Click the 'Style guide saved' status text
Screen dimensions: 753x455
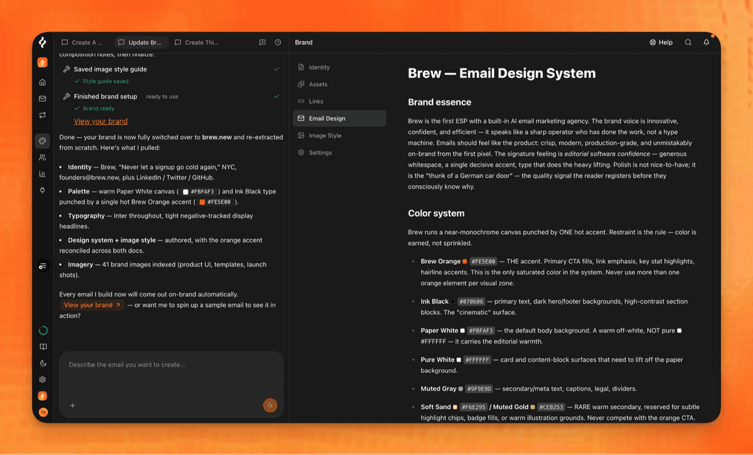[105, 81]
